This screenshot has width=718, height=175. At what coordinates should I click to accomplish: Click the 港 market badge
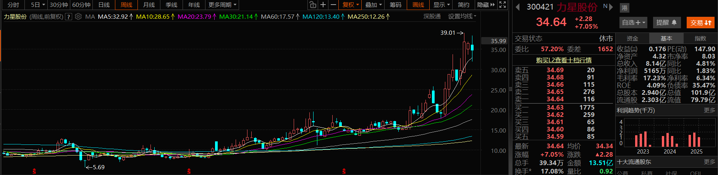pos(624,8)
